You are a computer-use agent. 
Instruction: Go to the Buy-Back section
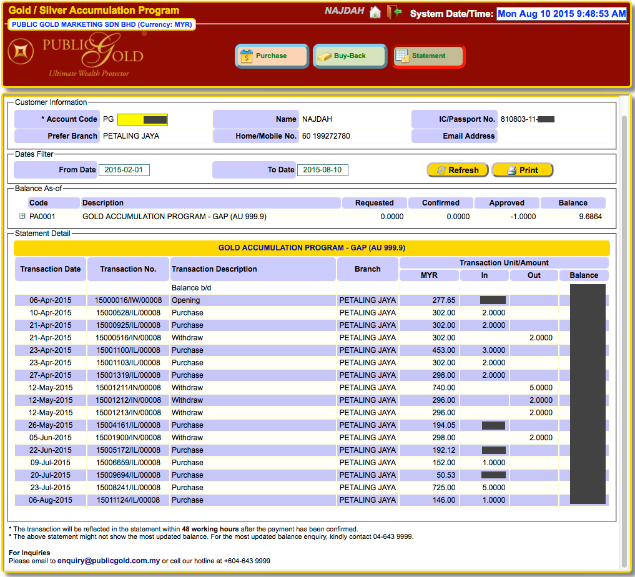click(x=350, y=56)
